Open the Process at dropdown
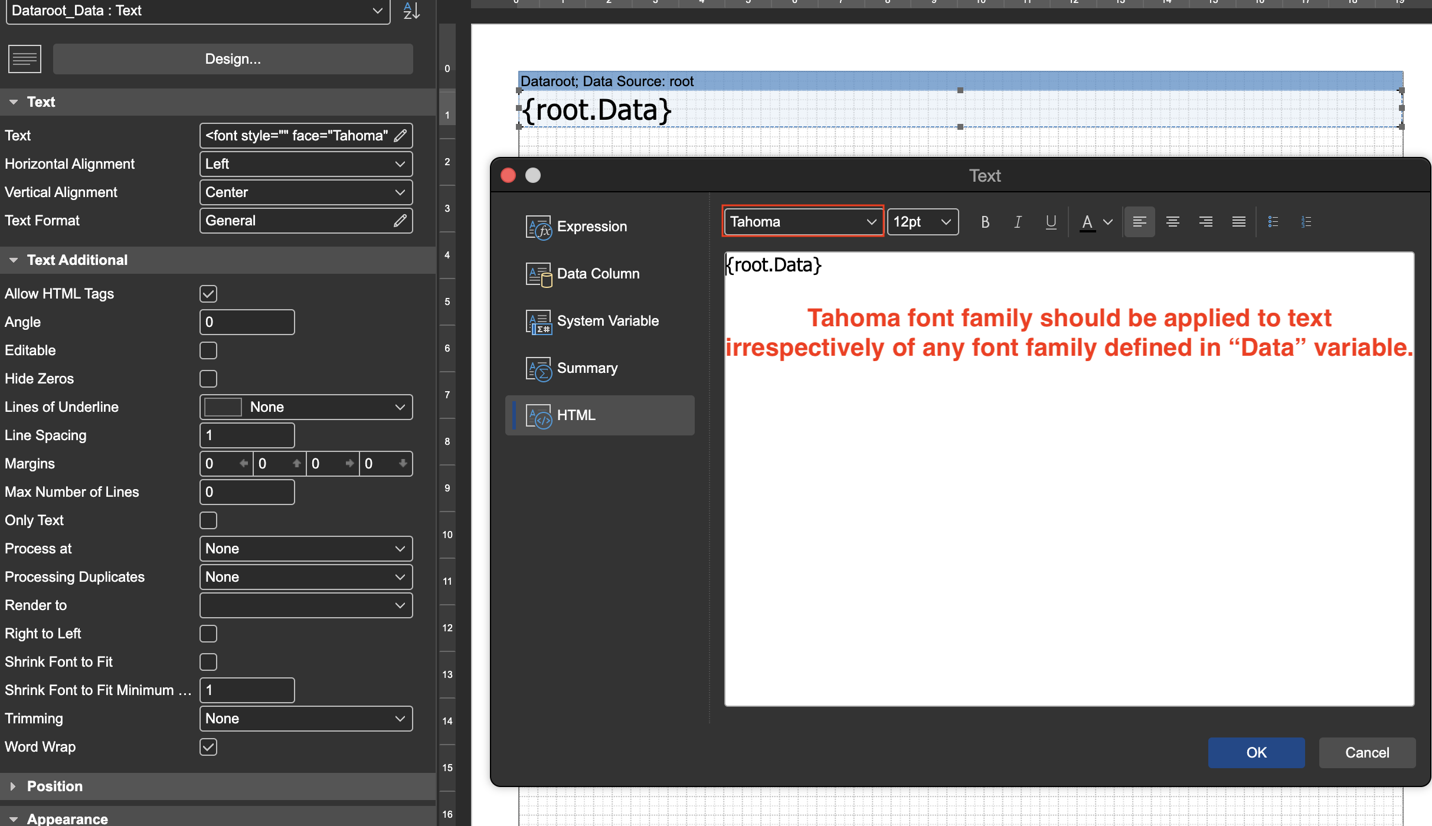The height and width of the screenshot is (826, 1432). click(306, 549)
